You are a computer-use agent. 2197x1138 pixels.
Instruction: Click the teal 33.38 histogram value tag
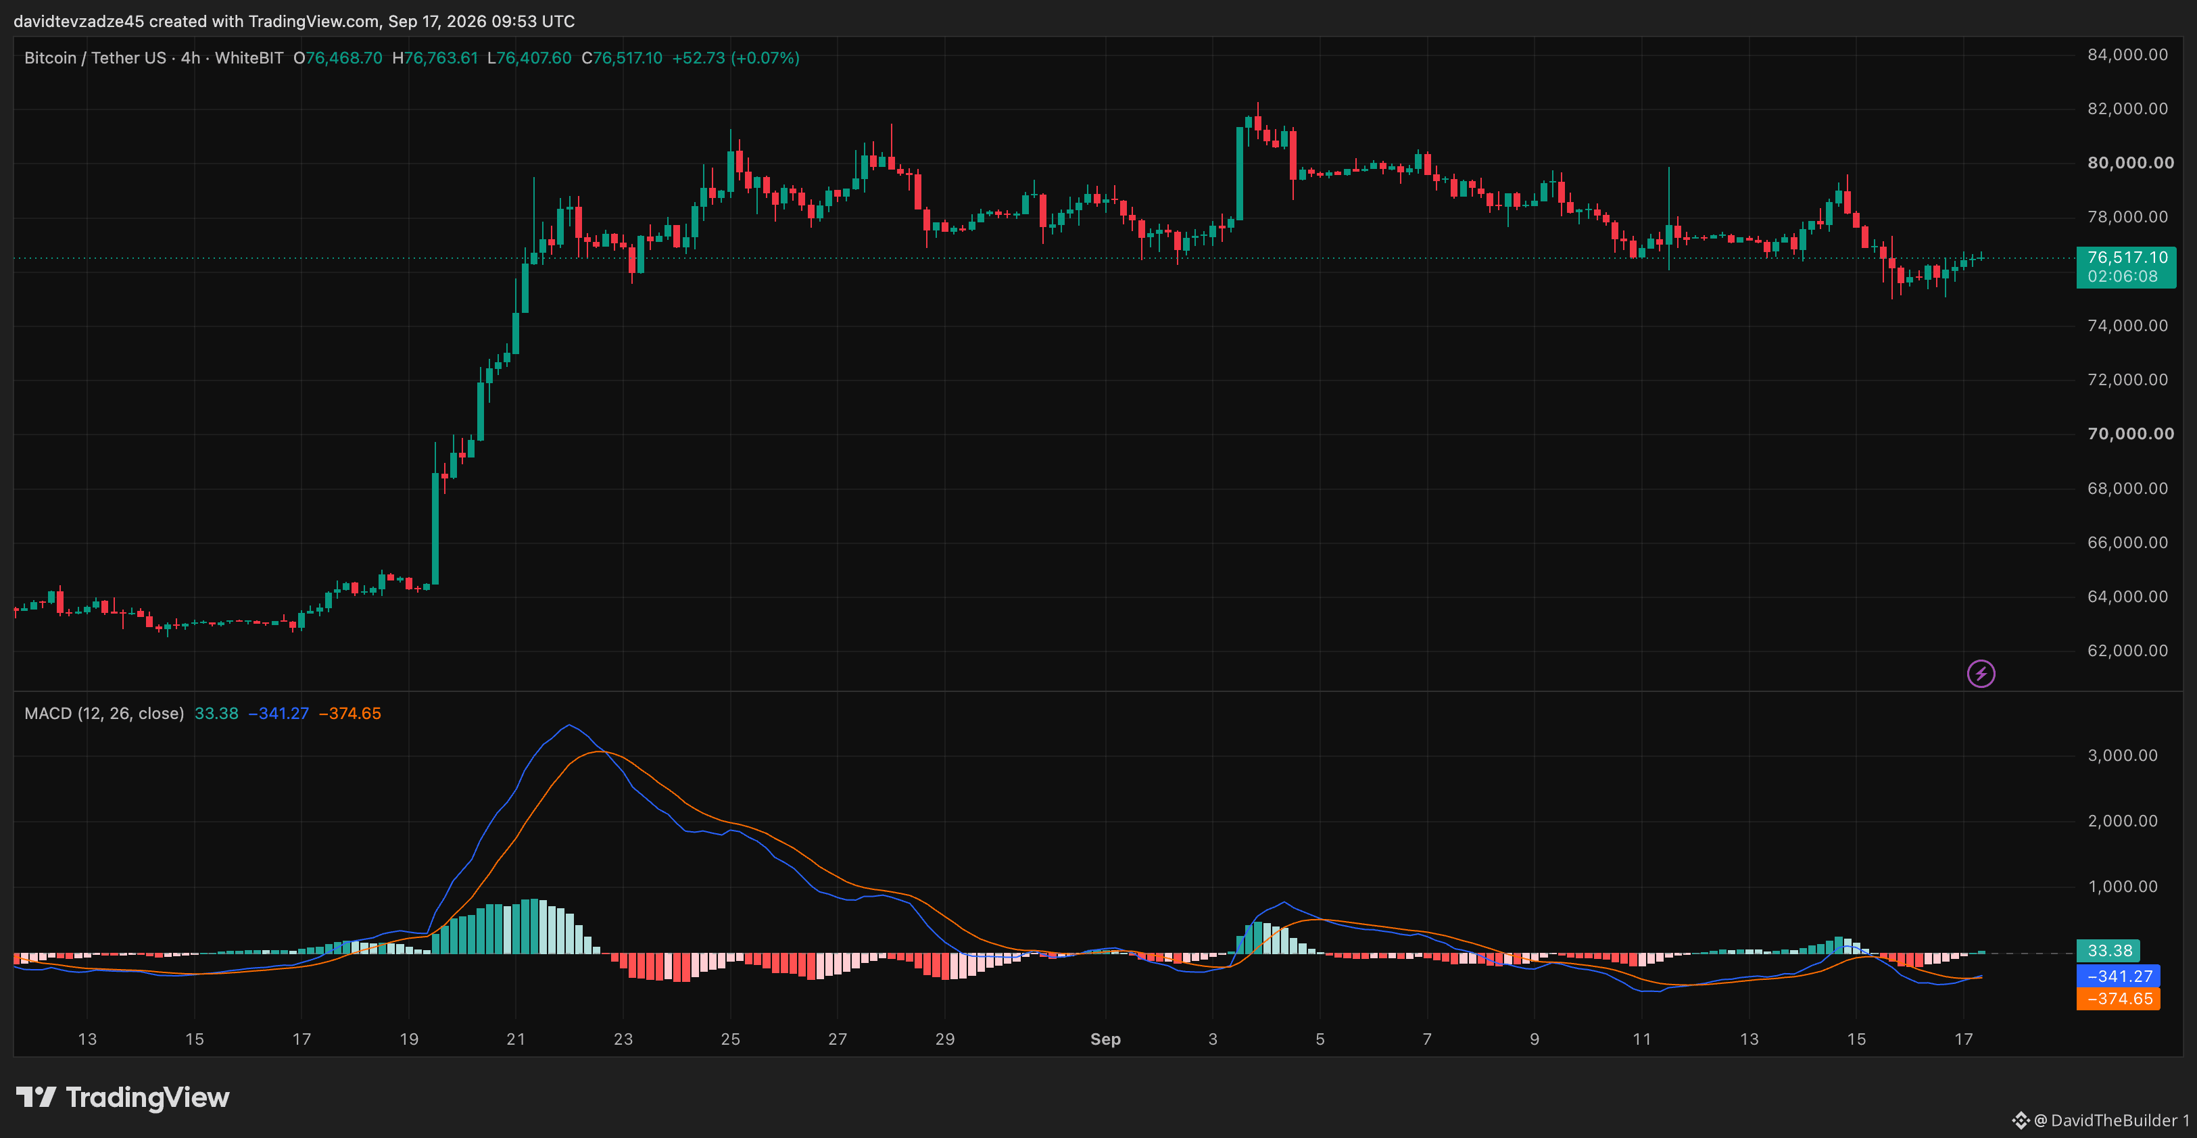(x=2108, y=950)
